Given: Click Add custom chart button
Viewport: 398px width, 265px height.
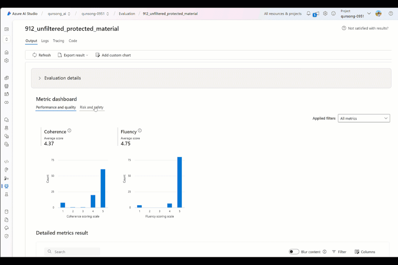Looking at the screenshot, I should (x=113, y=55).
